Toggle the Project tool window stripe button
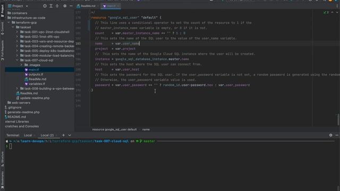This screenshot has width=340, height=191. [x=2, y=11]
